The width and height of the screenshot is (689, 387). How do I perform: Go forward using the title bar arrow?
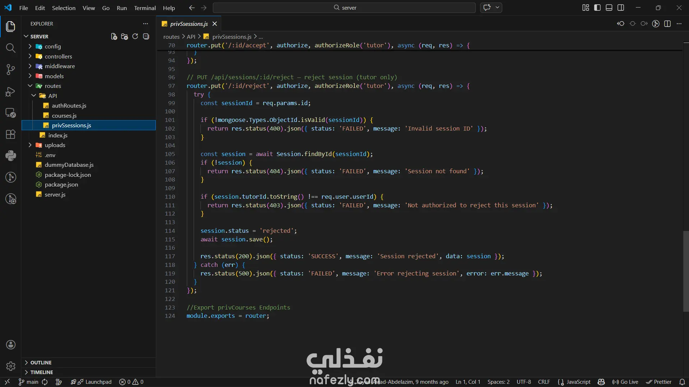(x=204, y=8)
